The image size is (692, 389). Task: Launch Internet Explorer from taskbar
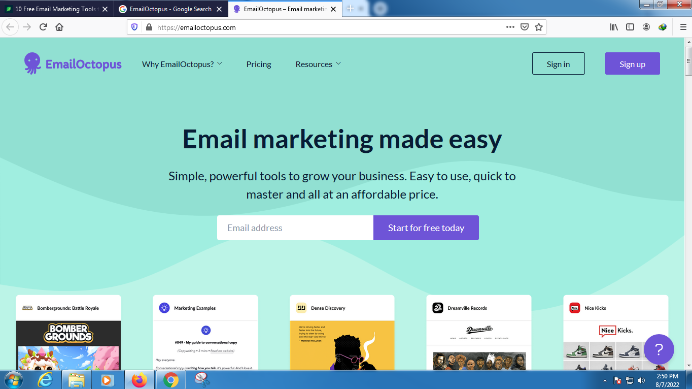(46, 379)
